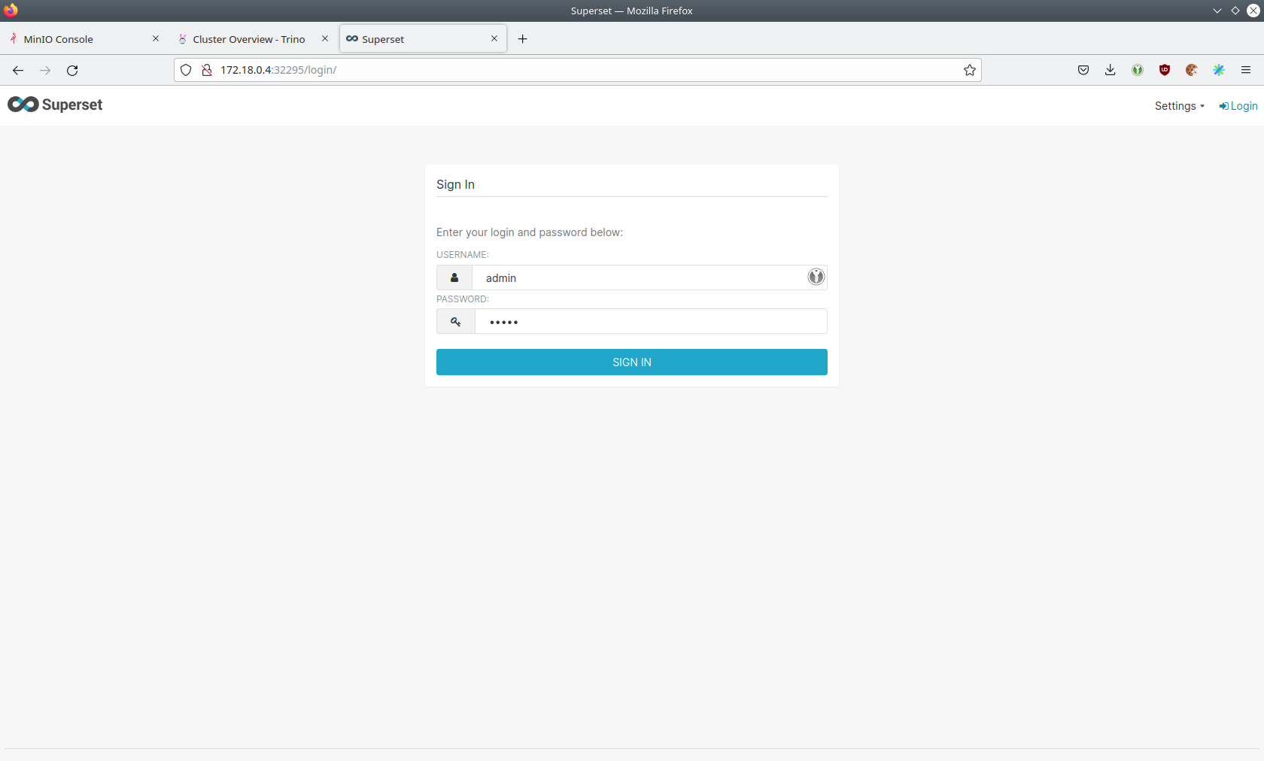Expand the Settings dropdown
1264x761 pixels.
(1179, 106)
